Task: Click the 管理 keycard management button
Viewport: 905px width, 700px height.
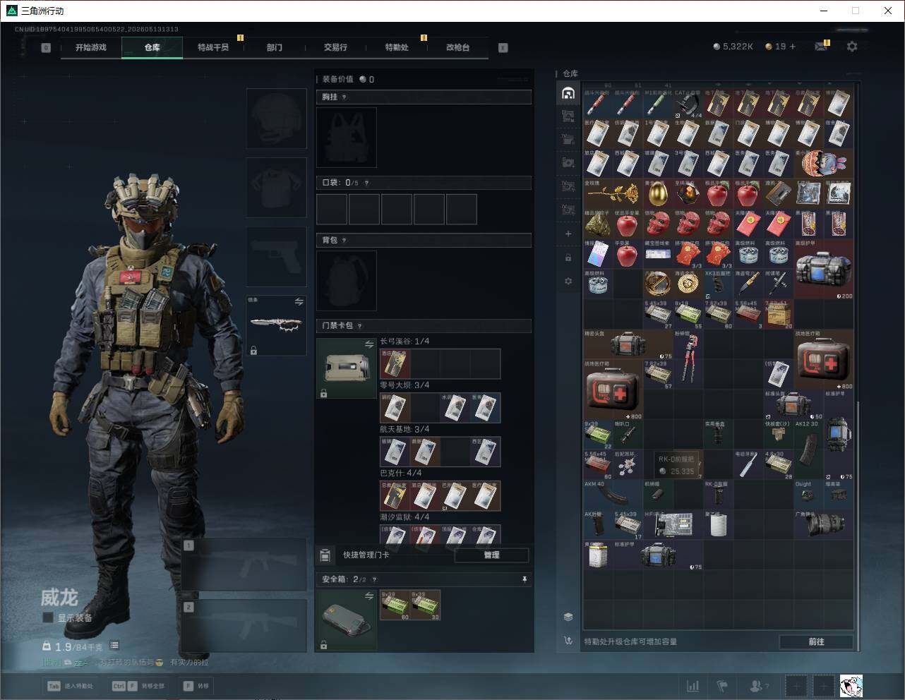Action: [x=491, y=555]
